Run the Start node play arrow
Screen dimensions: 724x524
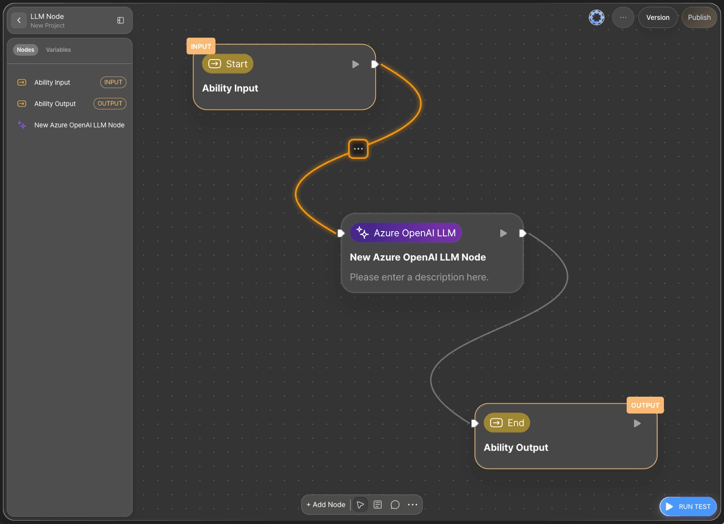point(355,64)
